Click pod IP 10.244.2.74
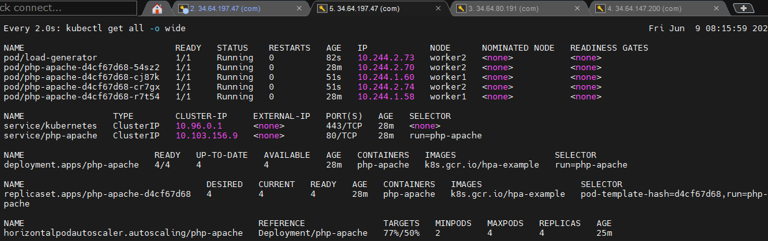Screen dimensions: 768x241 click(386, 86)
